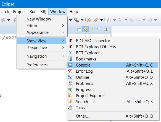Click the Project Explorer folder icon
Image resolution: width=161 pixels, height=122 pixels.
click(x=70, y=95)
